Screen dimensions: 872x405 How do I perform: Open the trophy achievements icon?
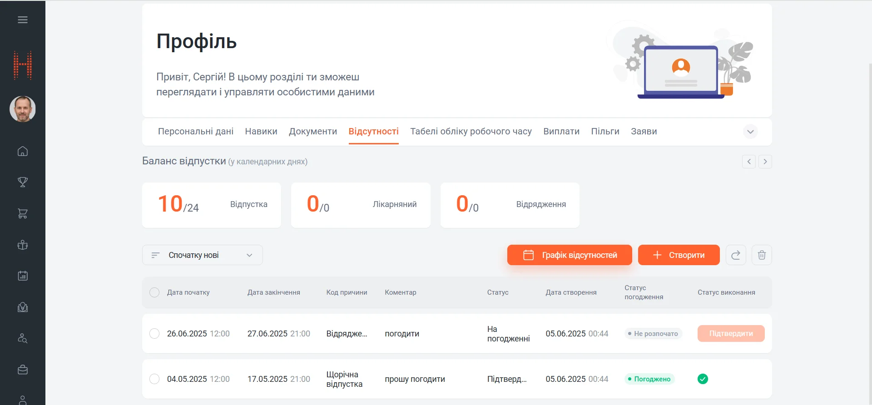coord(23,182)
